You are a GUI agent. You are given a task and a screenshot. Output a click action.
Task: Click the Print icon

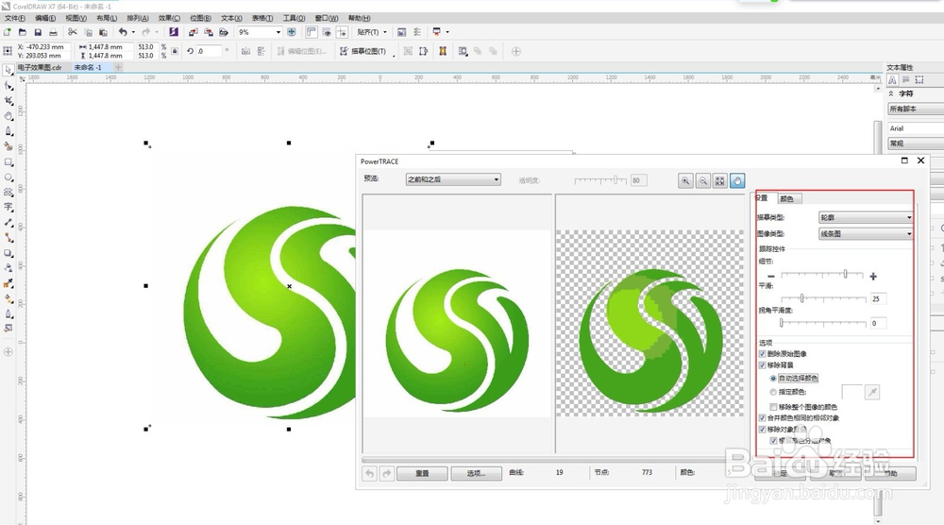(x=53, y=32)
